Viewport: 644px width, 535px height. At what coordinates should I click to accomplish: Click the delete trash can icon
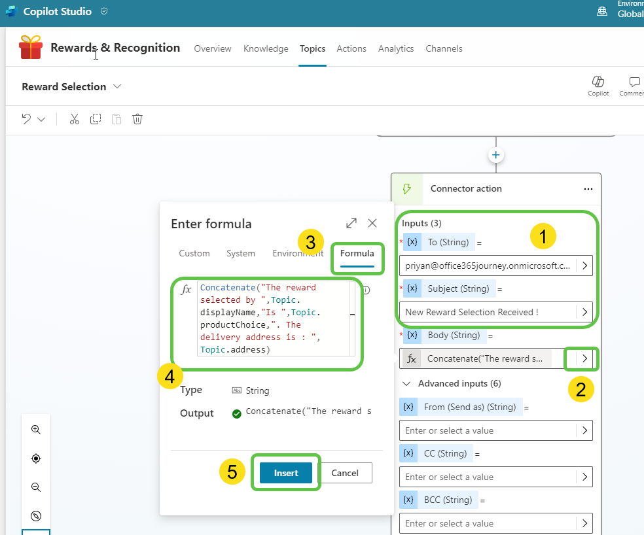(137, 119)
